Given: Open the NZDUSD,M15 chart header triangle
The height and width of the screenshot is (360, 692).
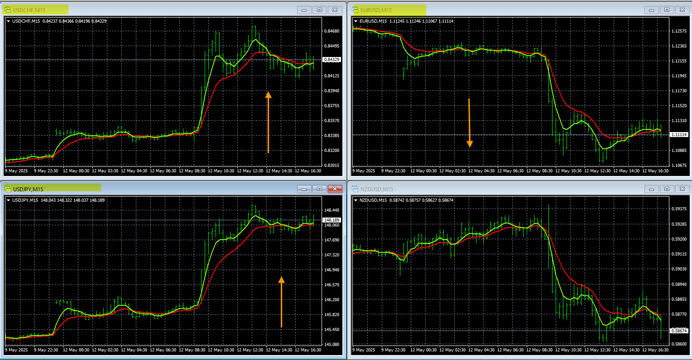Looking at the screenshot, I should (x=356, y=200).
